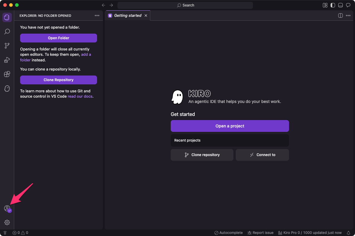The height and width of the screenshot is (236, 355).
Task: Select the Getting started tab
Action: tap(128, 16)
